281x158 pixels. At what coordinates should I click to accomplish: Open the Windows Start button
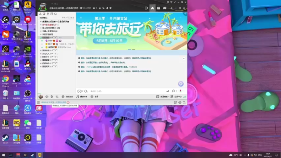(x=3, y=155)
